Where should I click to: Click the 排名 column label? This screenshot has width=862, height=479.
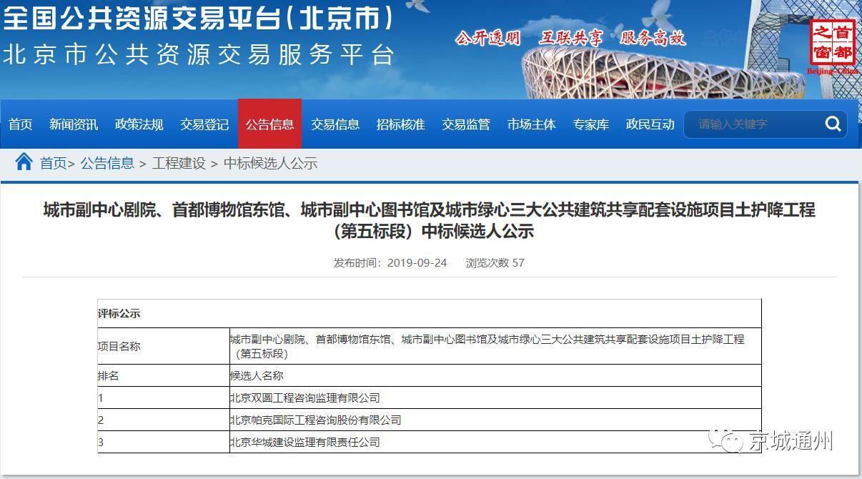pyautogui.click(x=109, y=375)
